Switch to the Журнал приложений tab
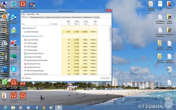176x110 pixels. click(53, 17)
